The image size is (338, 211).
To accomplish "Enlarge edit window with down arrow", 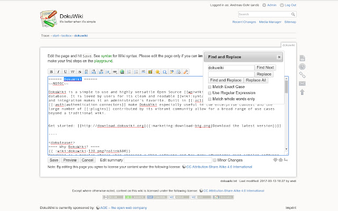I will tap(275, 160).
